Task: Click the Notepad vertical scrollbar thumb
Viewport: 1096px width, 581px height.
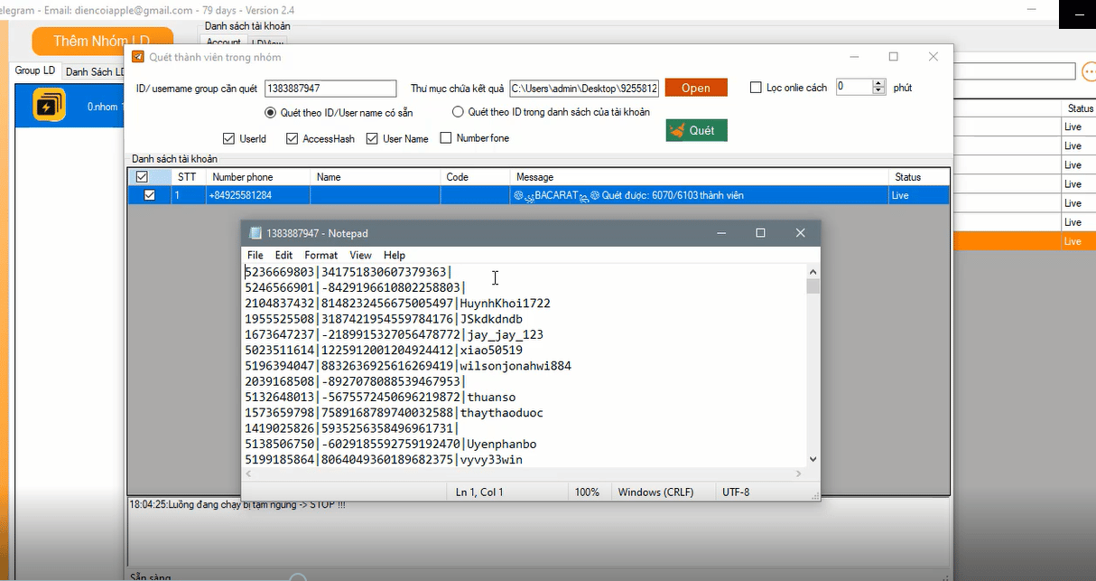Action: tap(813, 286)
